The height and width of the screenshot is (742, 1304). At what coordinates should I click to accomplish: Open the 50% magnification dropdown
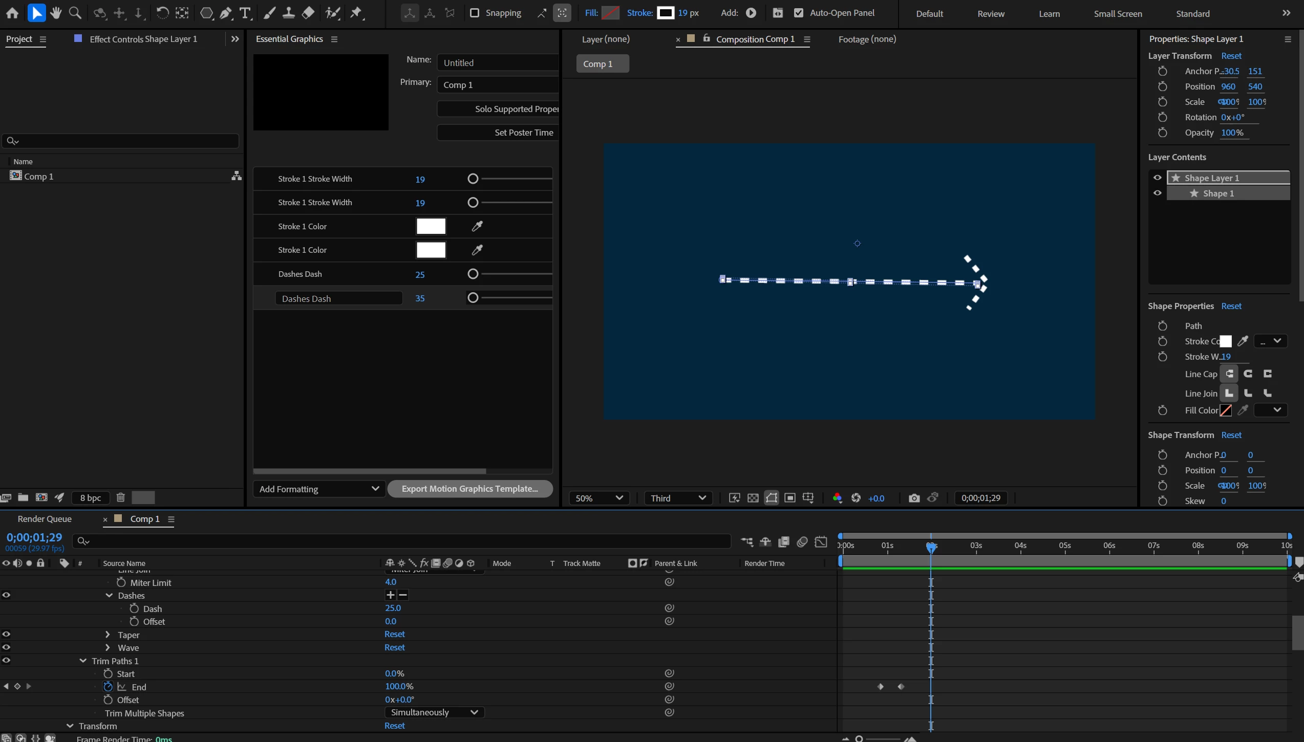[x=598, y=498]
